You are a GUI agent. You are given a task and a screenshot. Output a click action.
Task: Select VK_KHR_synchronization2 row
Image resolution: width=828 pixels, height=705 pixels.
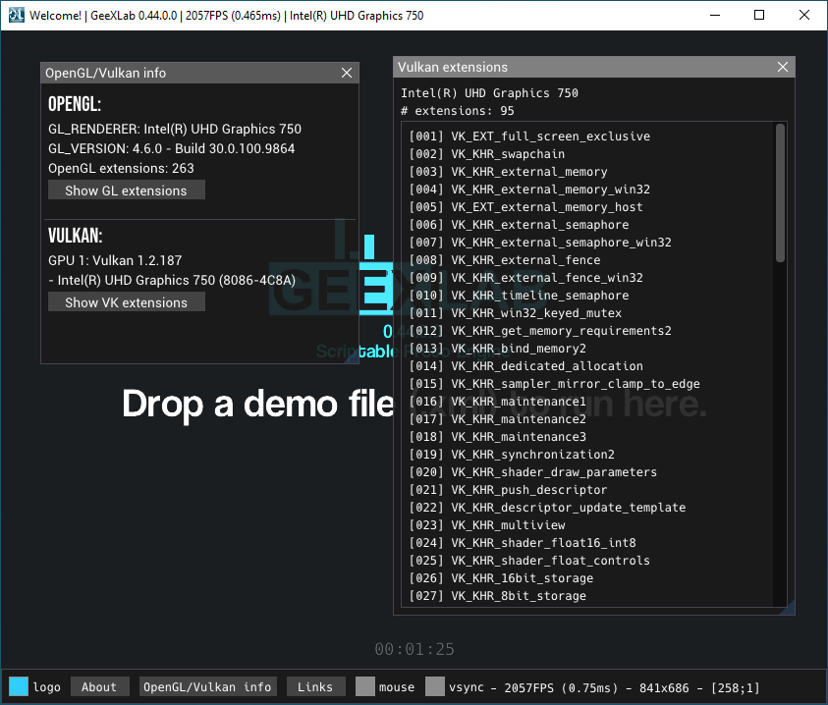(x=512, y=455)
